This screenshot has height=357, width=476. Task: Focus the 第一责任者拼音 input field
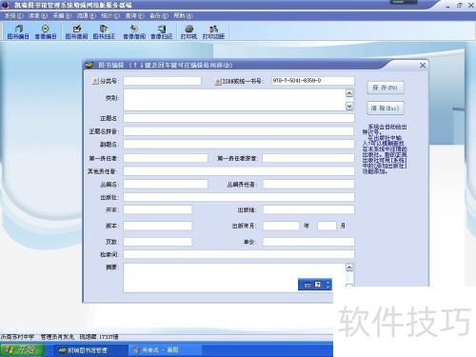point(308,158)
